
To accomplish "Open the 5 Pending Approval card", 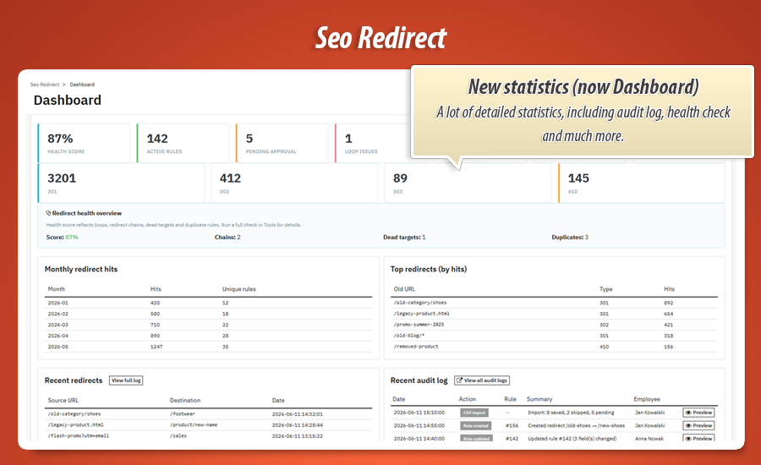I will point(282,143).
